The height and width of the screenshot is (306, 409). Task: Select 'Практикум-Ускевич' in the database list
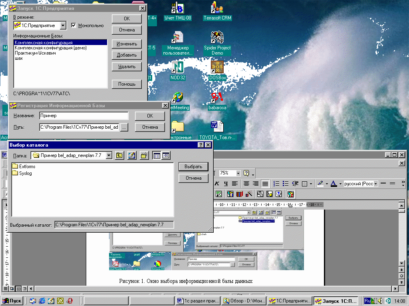(x=35, y=53)
